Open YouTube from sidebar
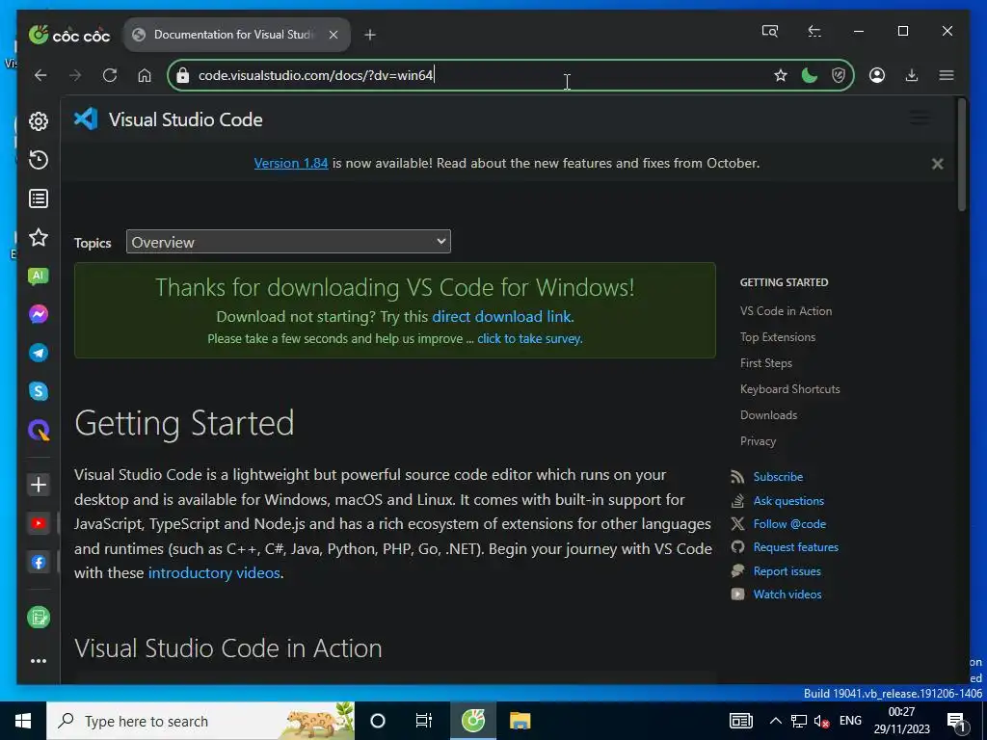 tap(39, 523)
